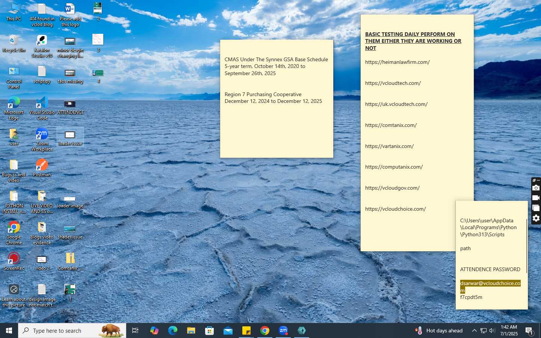This screenshot has height=338, width=541.
Task: Select the 'user' folder icon
Action: point(14,137)
